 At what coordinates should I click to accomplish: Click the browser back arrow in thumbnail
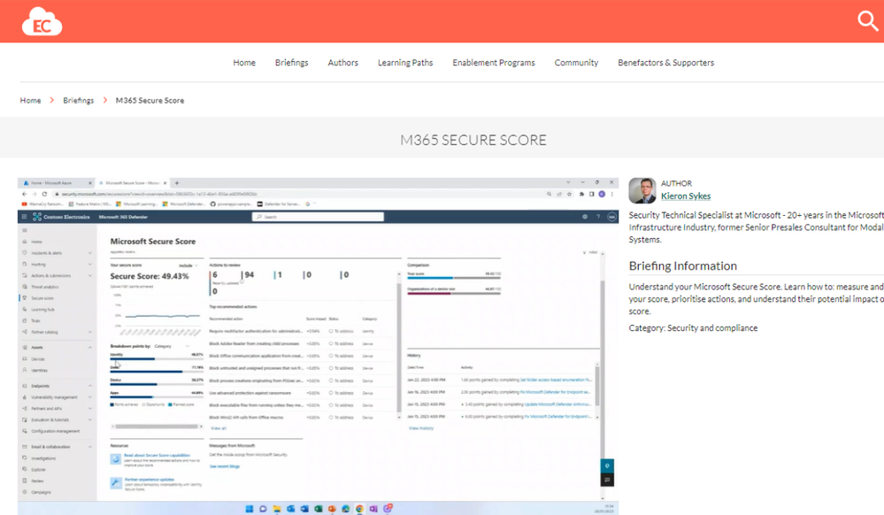click(24, 194)
